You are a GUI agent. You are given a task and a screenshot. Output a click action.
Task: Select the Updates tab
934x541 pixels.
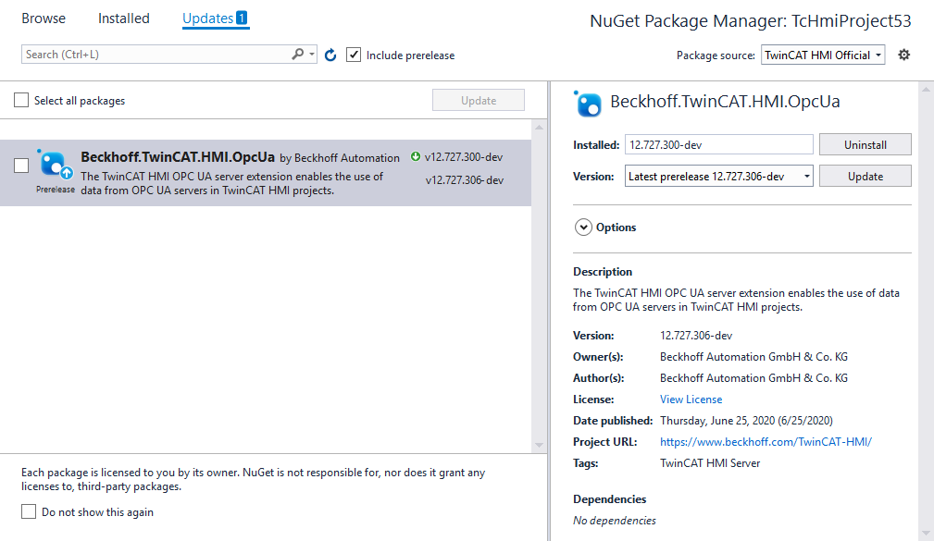pos(208,18)
